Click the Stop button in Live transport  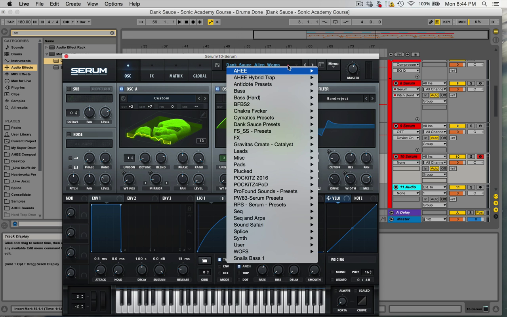[x=186, y=22]
